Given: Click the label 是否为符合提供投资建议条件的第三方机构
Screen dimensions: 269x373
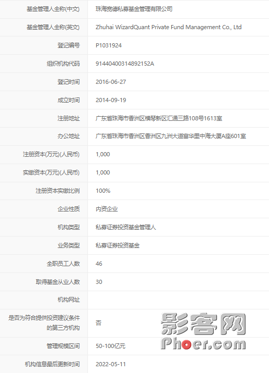Looking at the screenshot, I should tap(44, 323).
